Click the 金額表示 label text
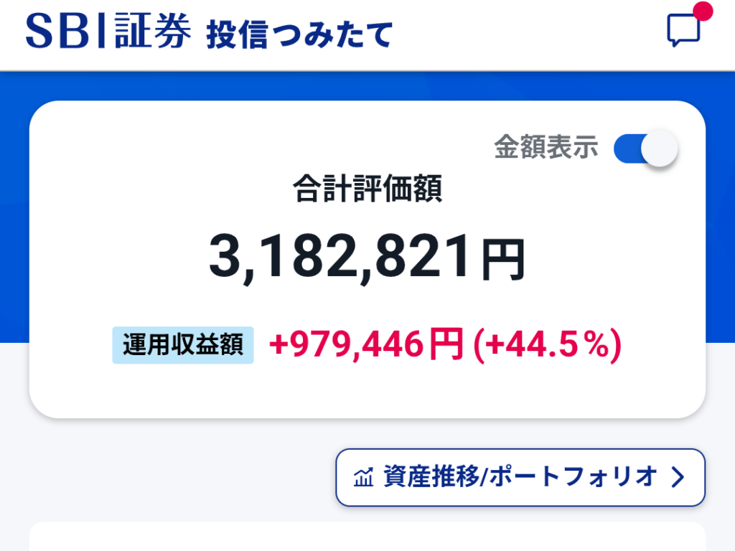735x551 pixels. point(546,148)
